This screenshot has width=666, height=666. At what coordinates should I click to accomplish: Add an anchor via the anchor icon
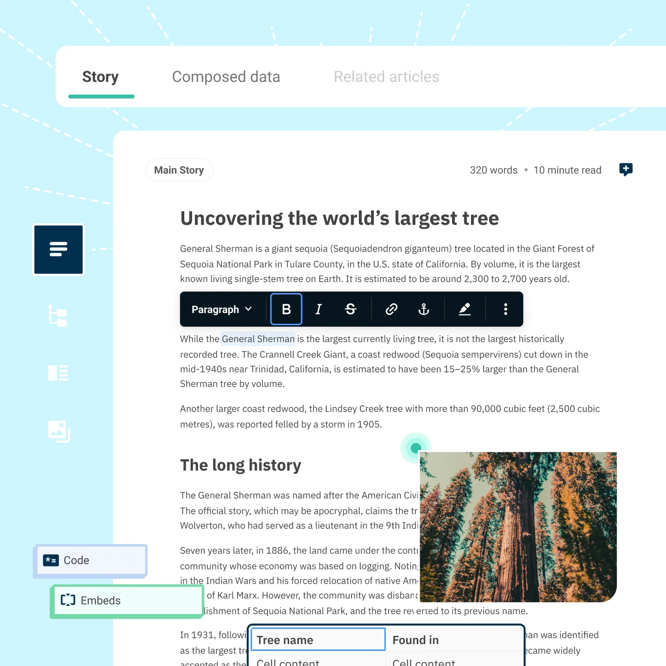coord(424,309)
